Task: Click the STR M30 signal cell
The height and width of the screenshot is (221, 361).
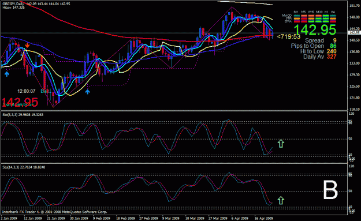Action: [319, 18]
